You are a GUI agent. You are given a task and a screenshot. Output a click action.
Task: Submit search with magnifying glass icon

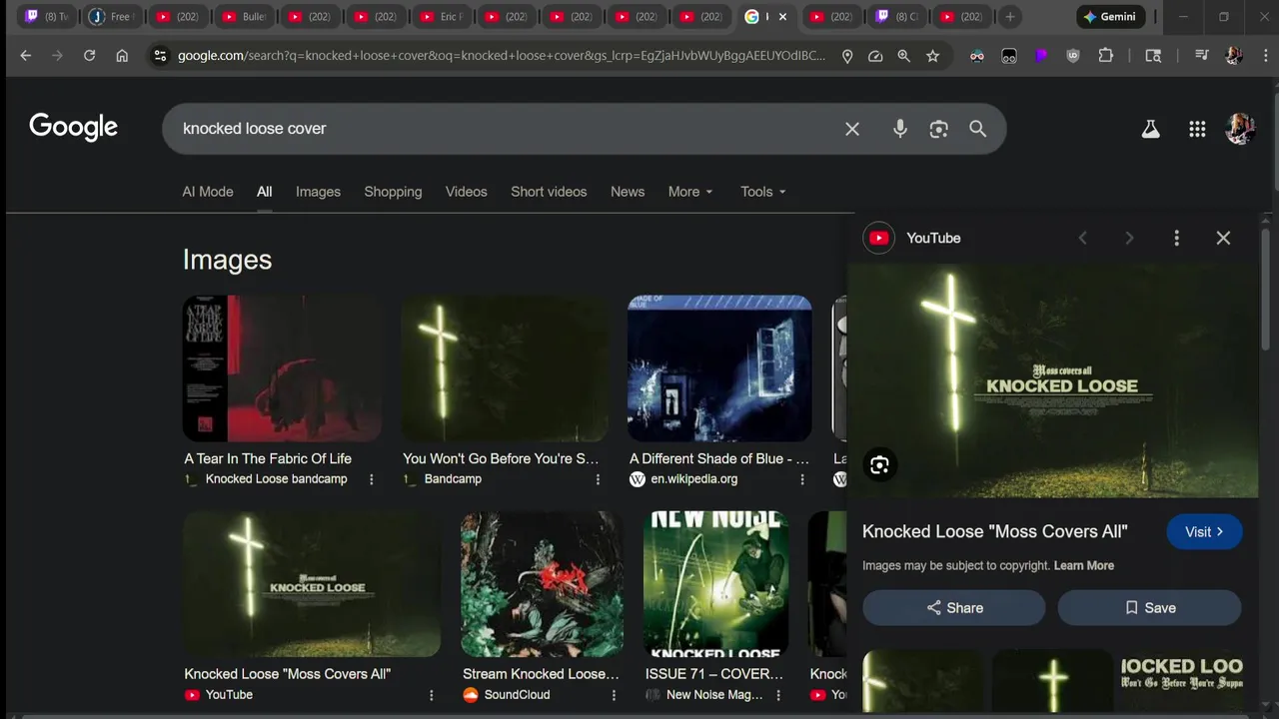(977, 129)
